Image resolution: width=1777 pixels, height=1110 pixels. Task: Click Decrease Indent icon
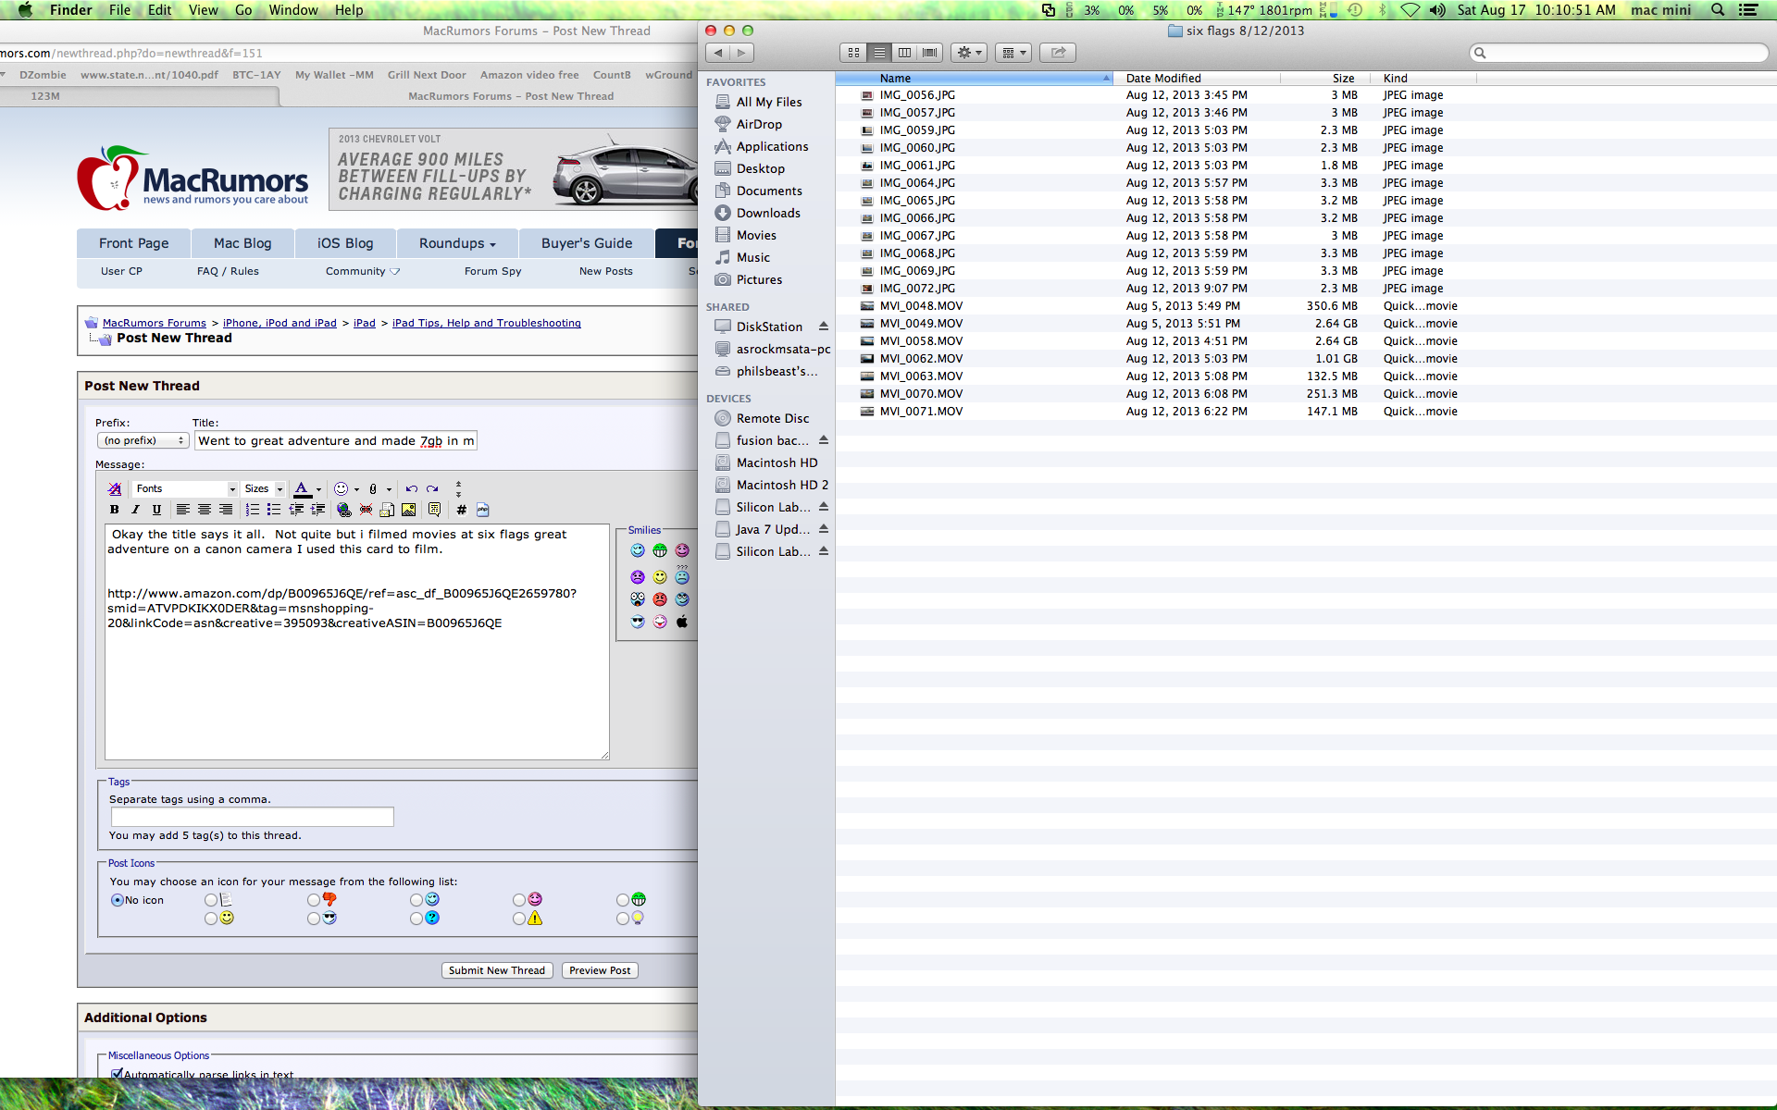tap(296, 510)
